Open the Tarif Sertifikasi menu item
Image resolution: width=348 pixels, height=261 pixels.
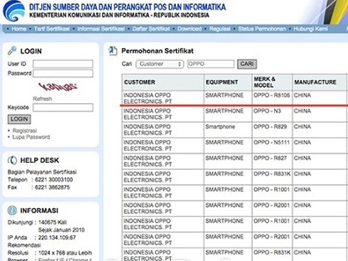52,29
